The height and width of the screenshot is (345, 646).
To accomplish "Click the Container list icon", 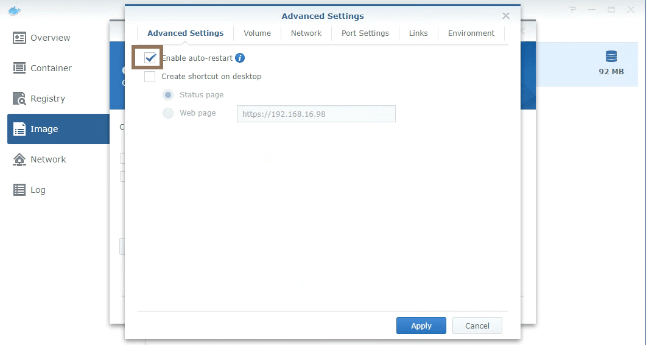I will 19,68.
